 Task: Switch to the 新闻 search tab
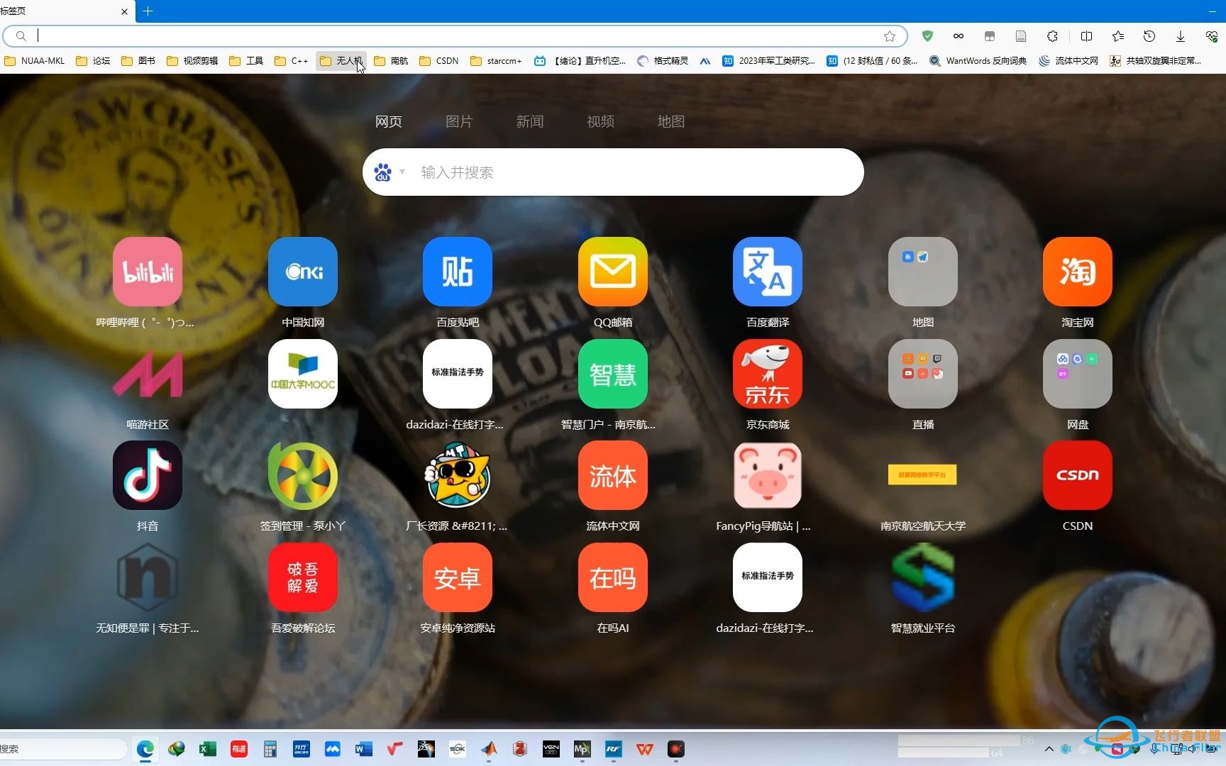tap(530, 121)
